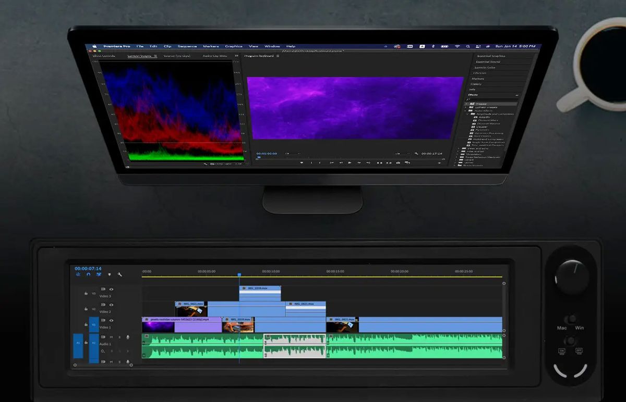Click the blue timeline playhead handle

[x=239, y=274]
